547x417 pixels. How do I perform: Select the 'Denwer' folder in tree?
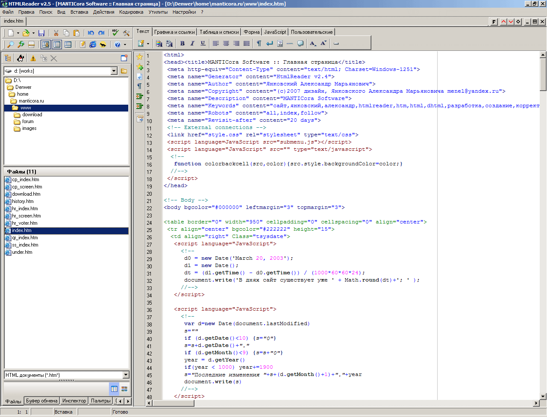[24, 87]
